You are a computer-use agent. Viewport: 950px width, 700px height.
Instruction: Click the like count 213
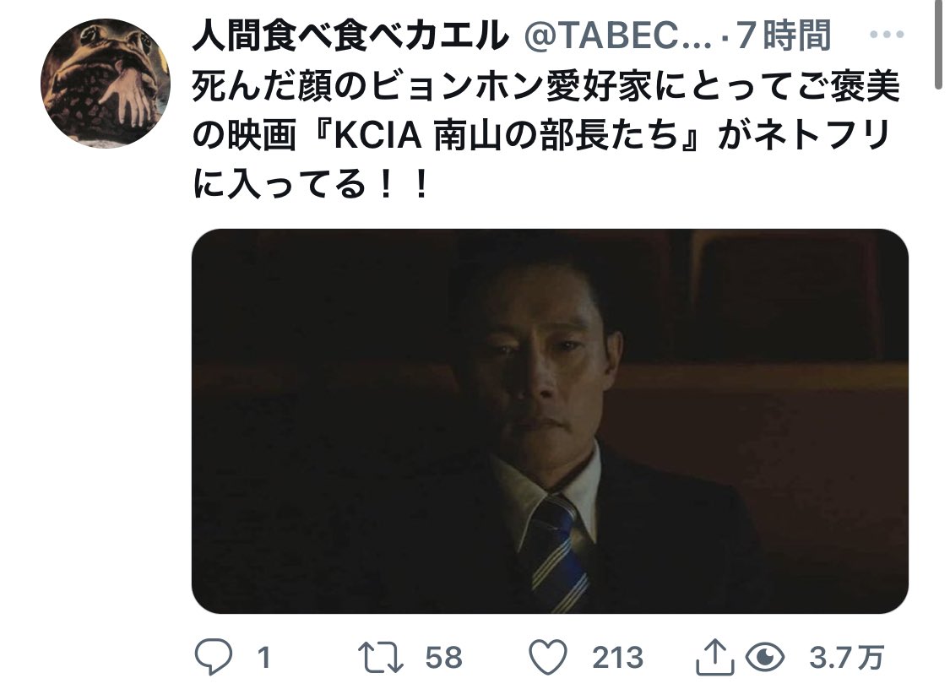pyautogui.click(x=617, y=658)
